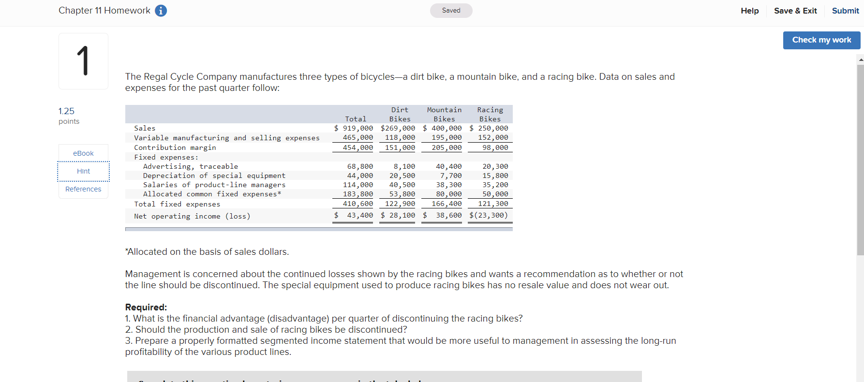Click the Net operating income (loss) label
The height and width of the screenshot is (382, 864).
[x=192, y=216]
